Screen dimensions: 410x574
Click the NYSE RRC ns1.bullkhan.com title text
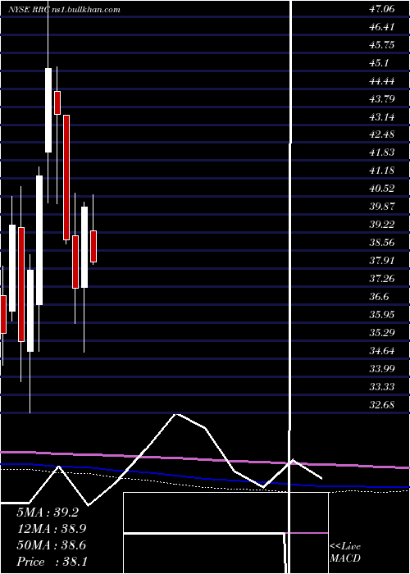point(65,10)
